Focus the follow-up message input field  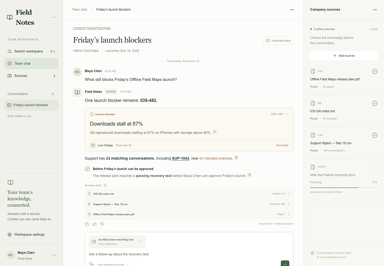189,254
